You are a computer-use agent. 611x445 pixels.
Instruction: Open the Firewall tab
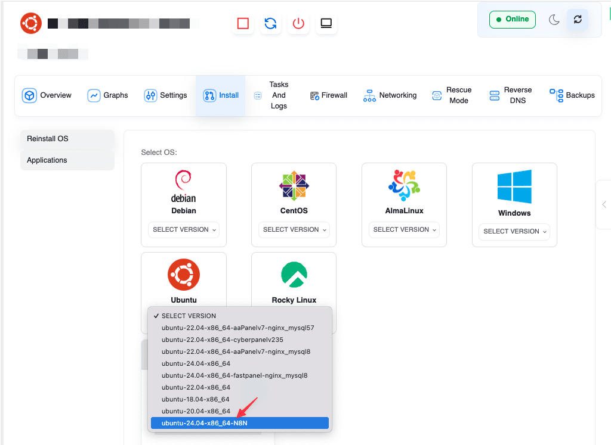pyautogui.click(x=329, y=95)
